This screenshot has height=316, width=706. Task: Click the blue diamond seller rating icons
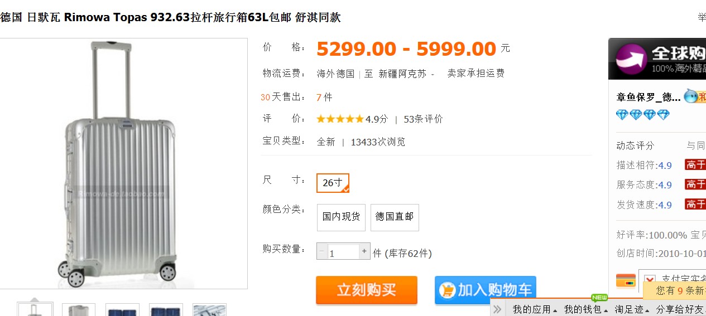[x=643, y=115]
